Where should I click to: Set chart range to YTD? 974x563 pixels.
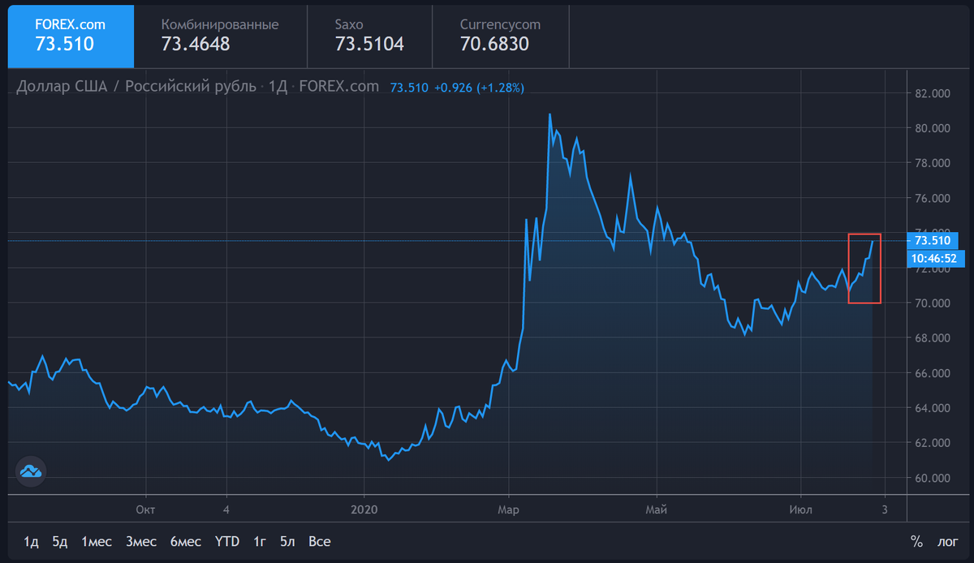tap(228, 541)
